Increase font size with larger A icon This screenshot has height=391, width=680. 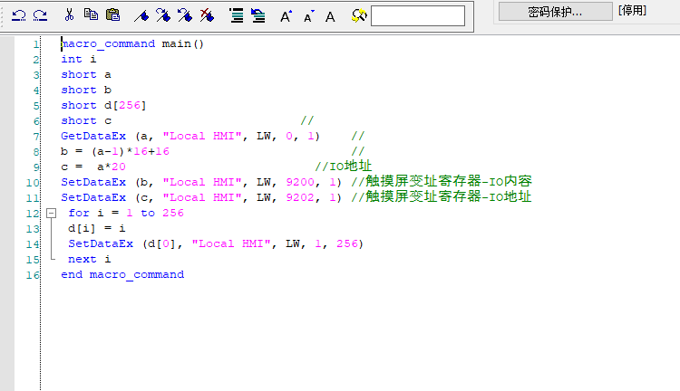coord(286,15)
